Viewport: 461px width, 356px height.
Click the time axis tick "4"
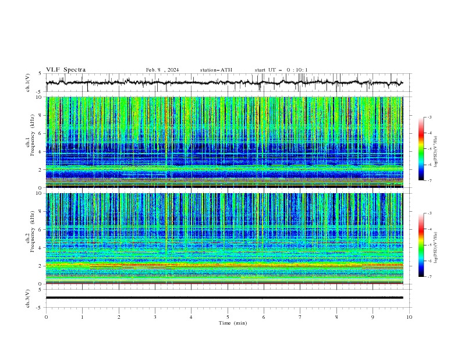(191, 317)
